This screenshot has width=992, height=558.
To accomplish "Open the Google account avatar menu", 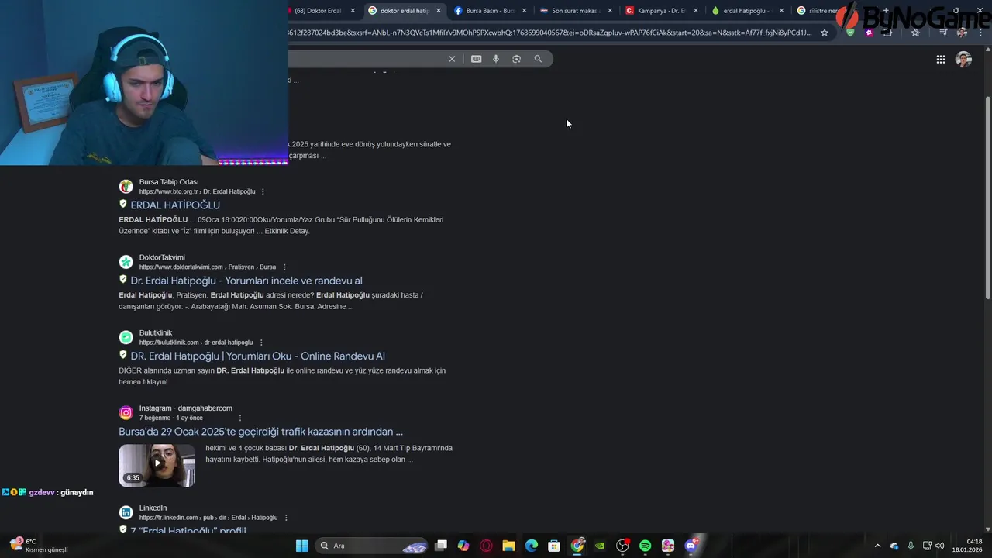I will [963, 60].
